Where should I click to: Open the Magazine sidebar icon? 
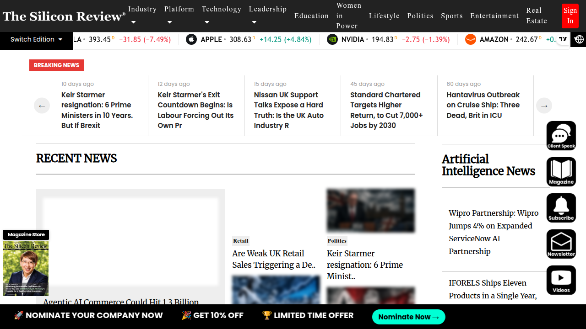click(x=561, y=172)
